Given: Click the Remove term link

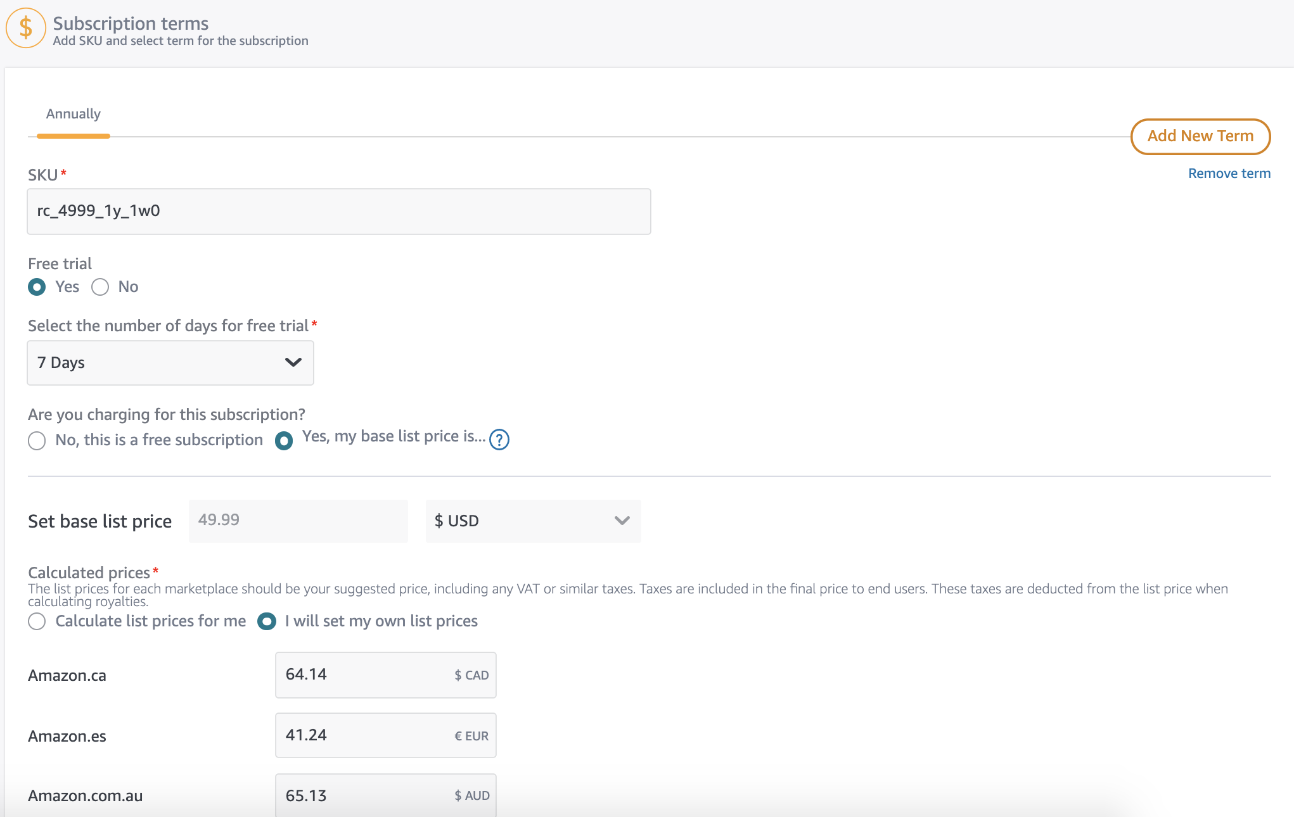Looking at the screenshot, I should [1229, 174].
